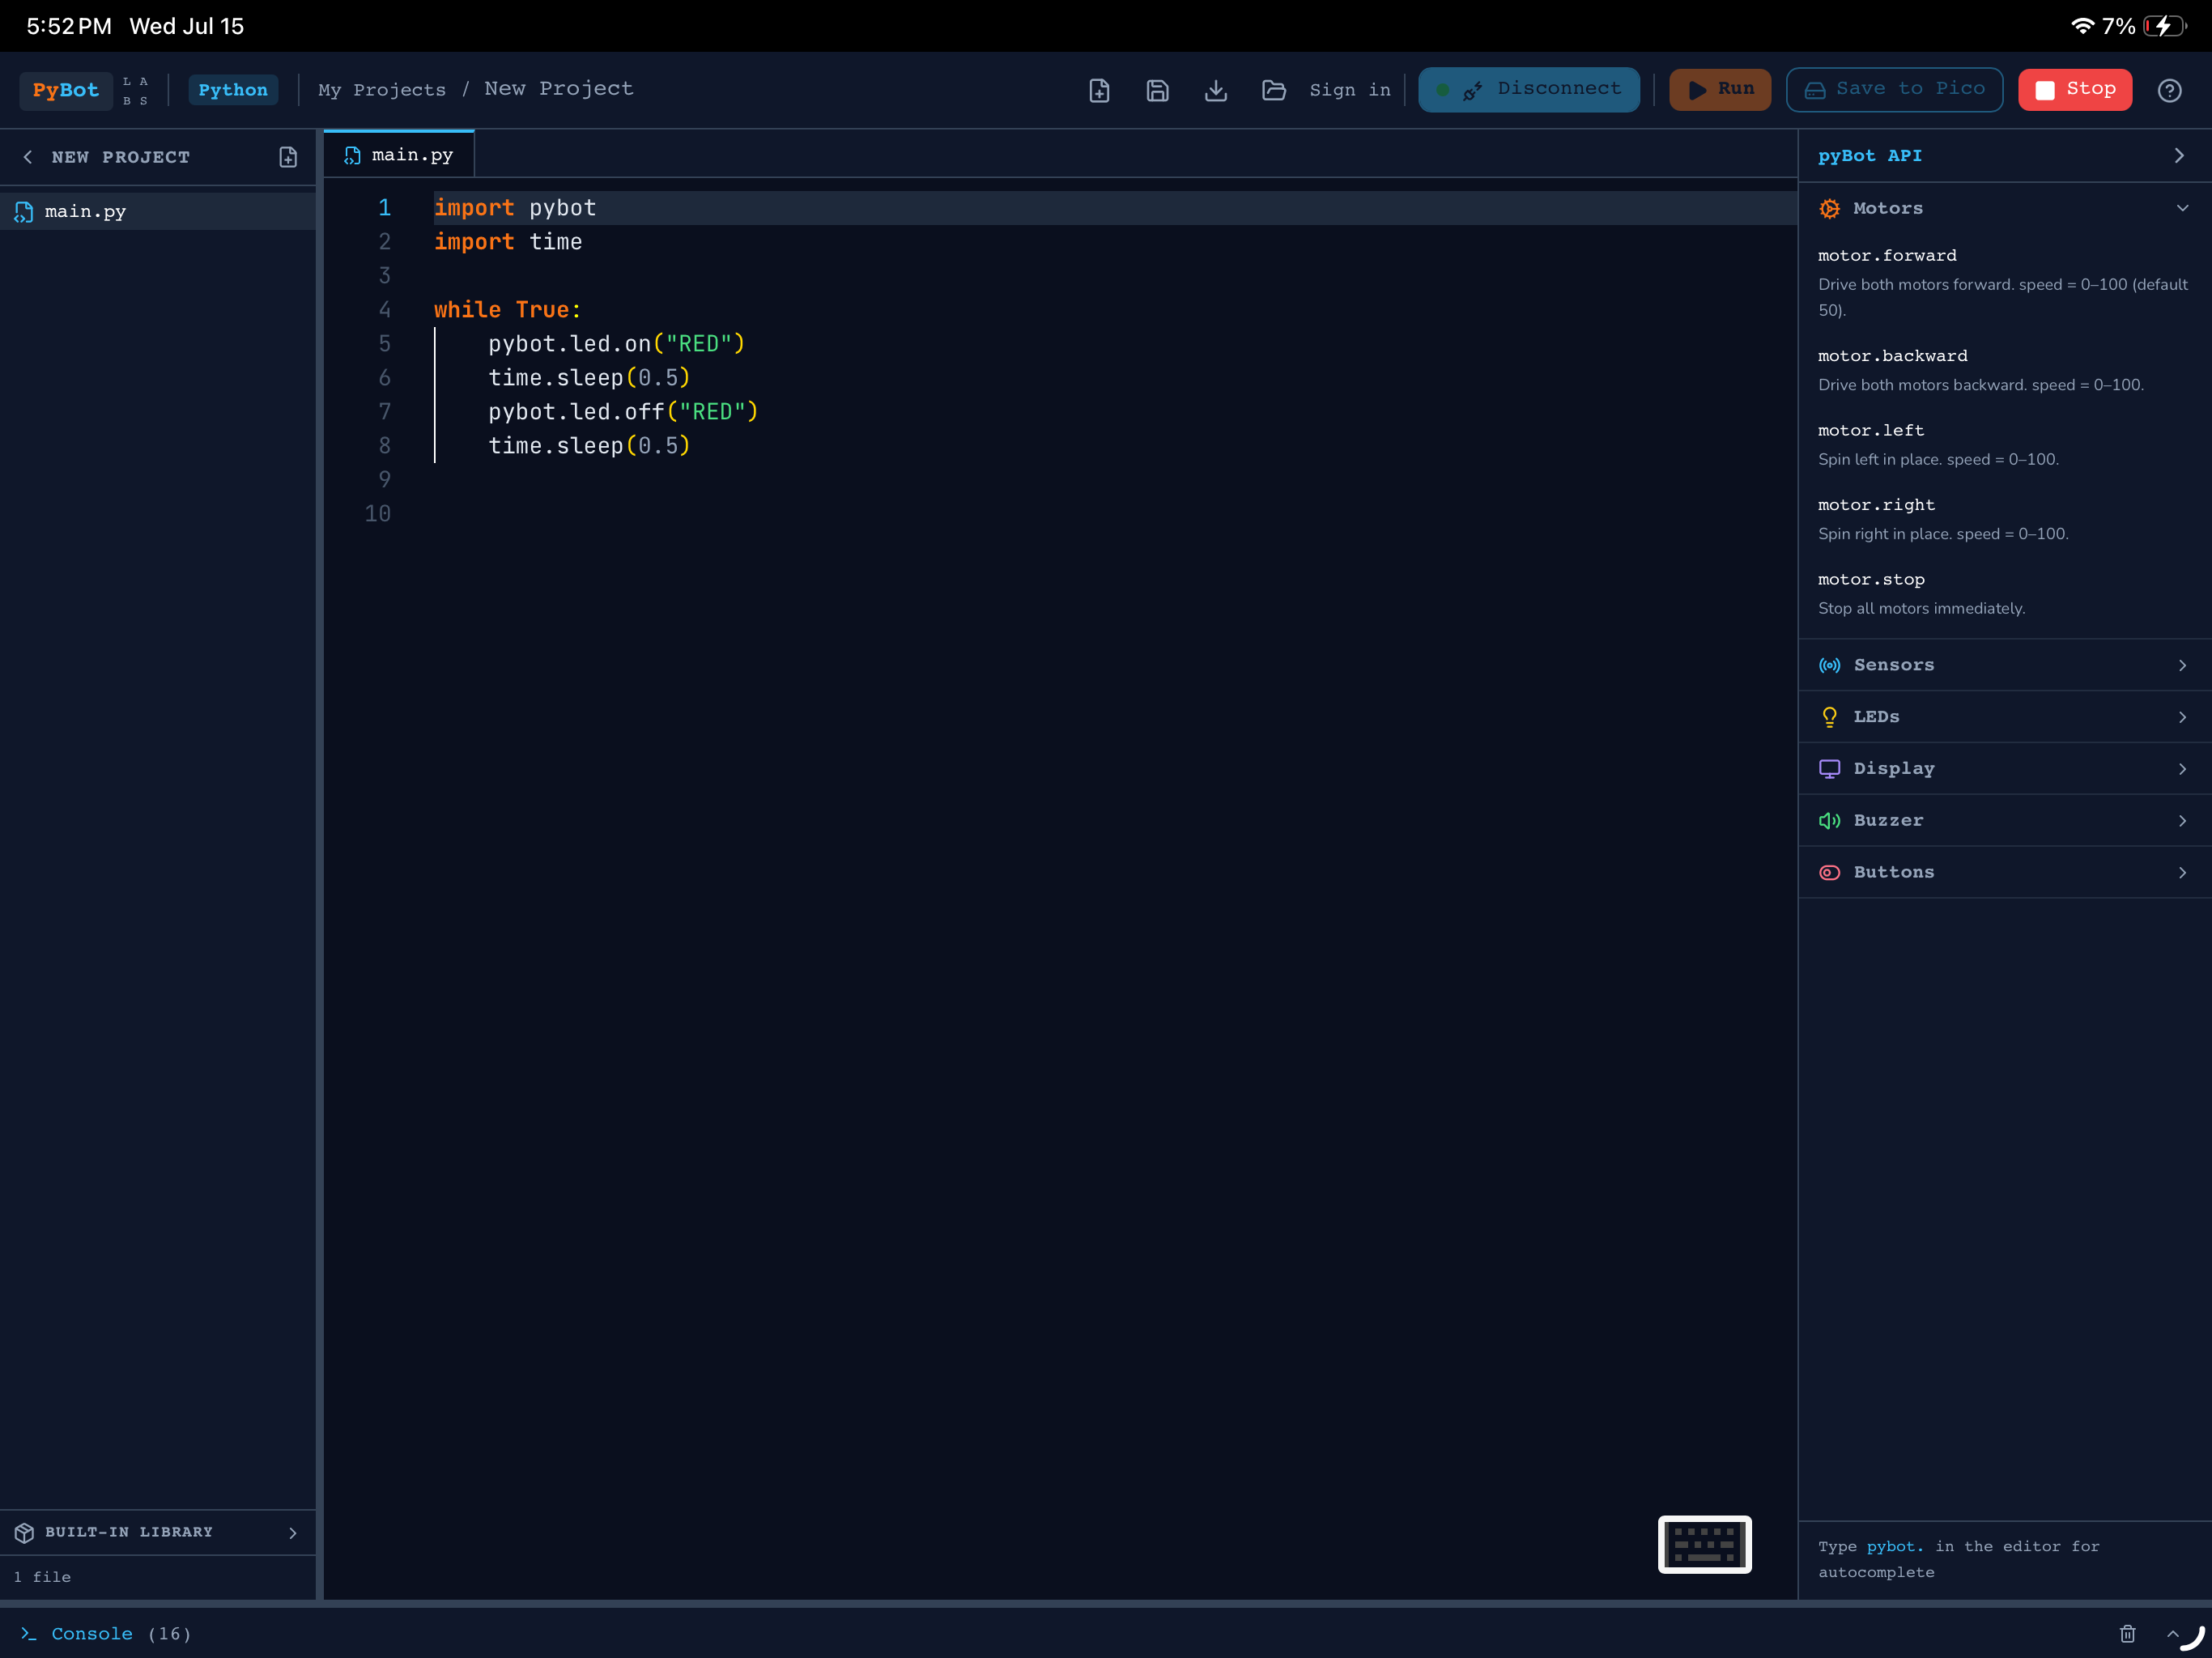2212x1658 pixels.
Task: Click the PyBot logo
Action: [x=65, y=90]
